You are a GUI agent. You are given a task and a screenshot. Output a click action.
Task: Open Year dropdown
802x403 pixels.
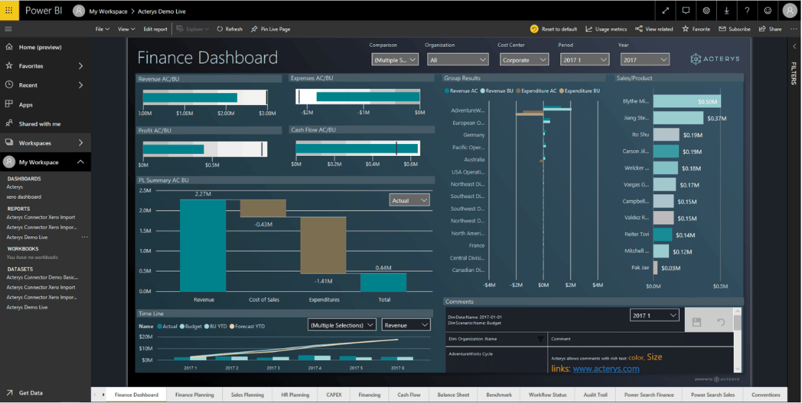pyautogui.click(x=645, y=60)
